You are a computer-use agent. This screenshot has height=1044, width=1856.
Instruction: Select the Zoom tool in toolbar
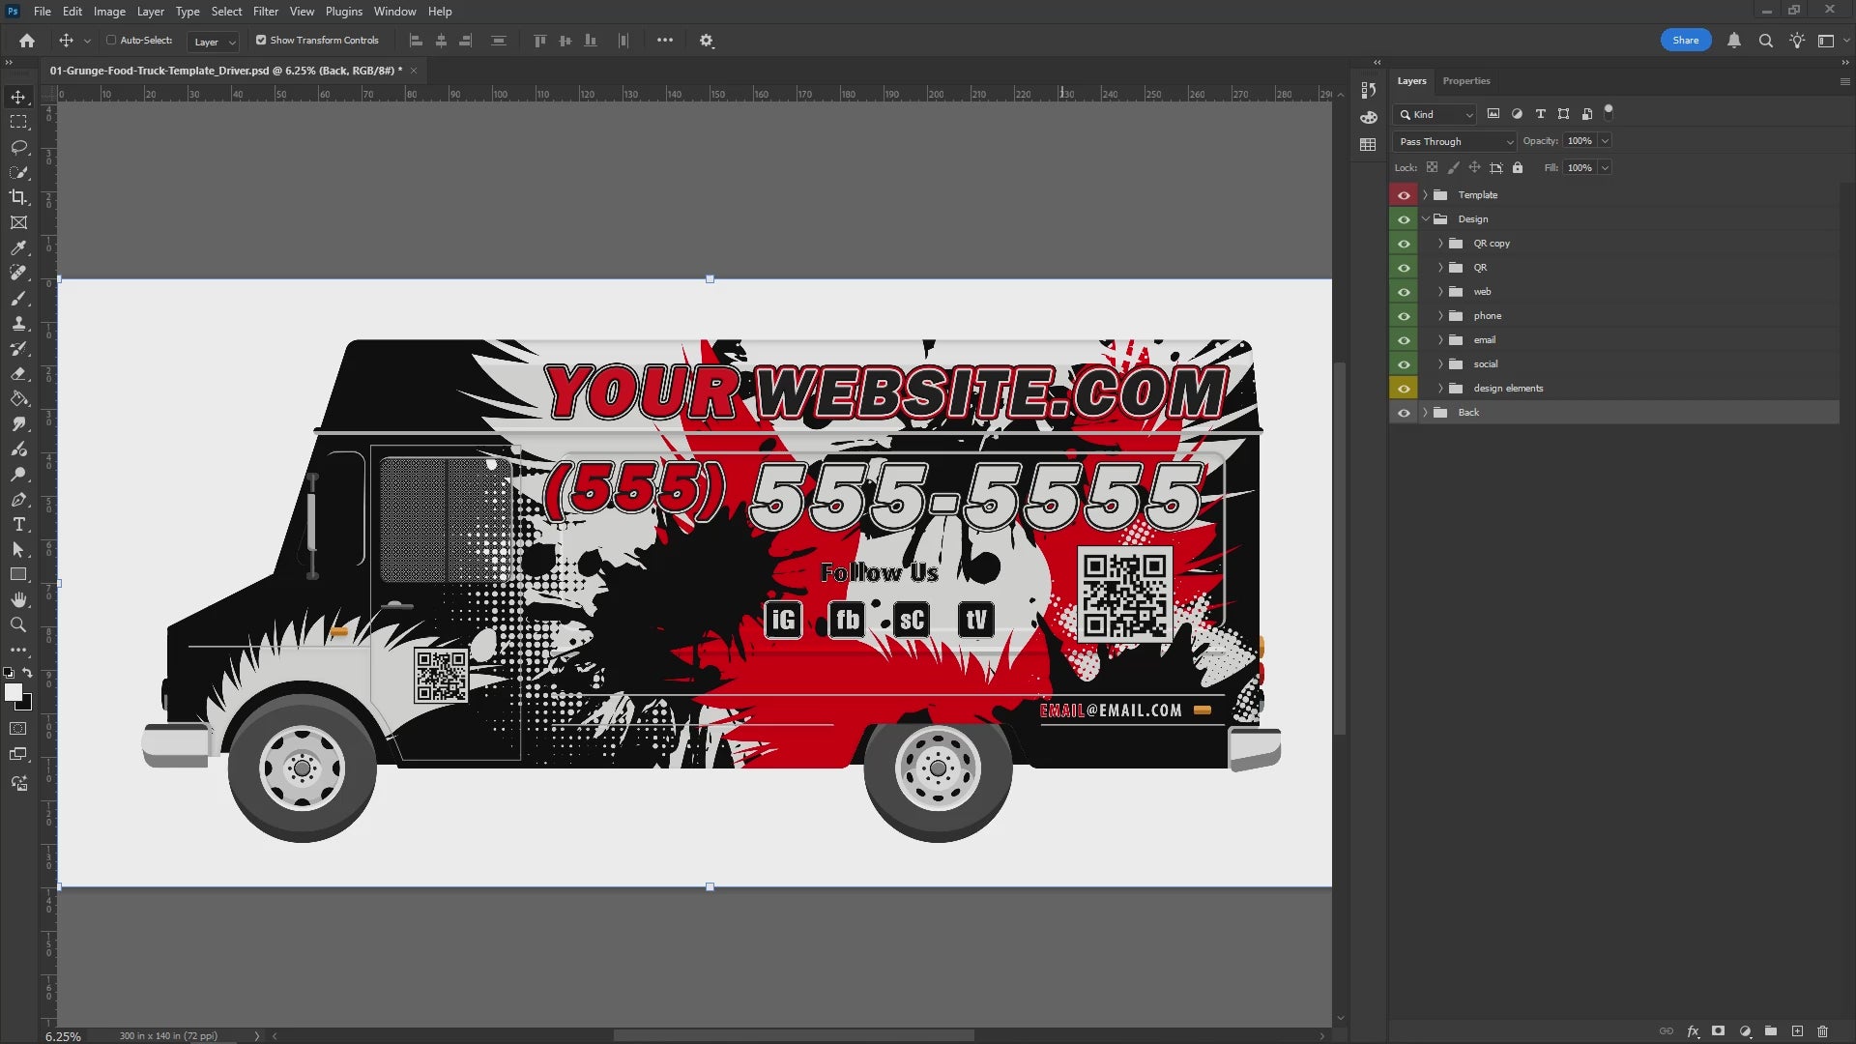pos(18,625)
